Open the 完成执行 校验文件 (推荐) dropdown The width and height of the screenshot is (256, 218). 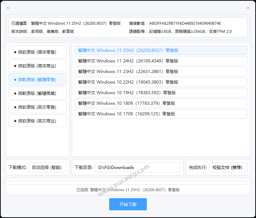pos(228,167)
